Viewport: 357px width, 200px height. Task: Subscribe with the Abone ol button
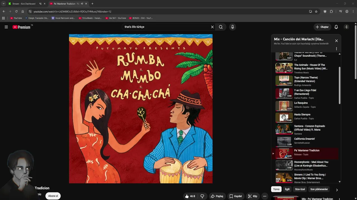point(53,196)
